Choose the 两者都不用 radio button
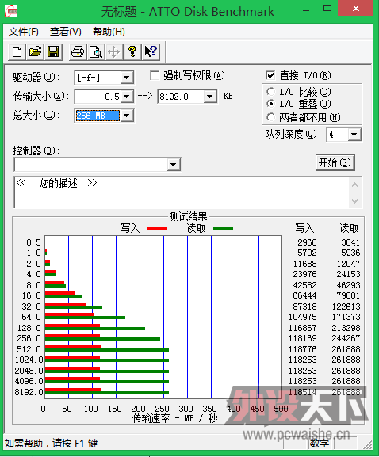The width and height of the screenshot is (379, 457). pyautogui.click(x=270, y=117)
